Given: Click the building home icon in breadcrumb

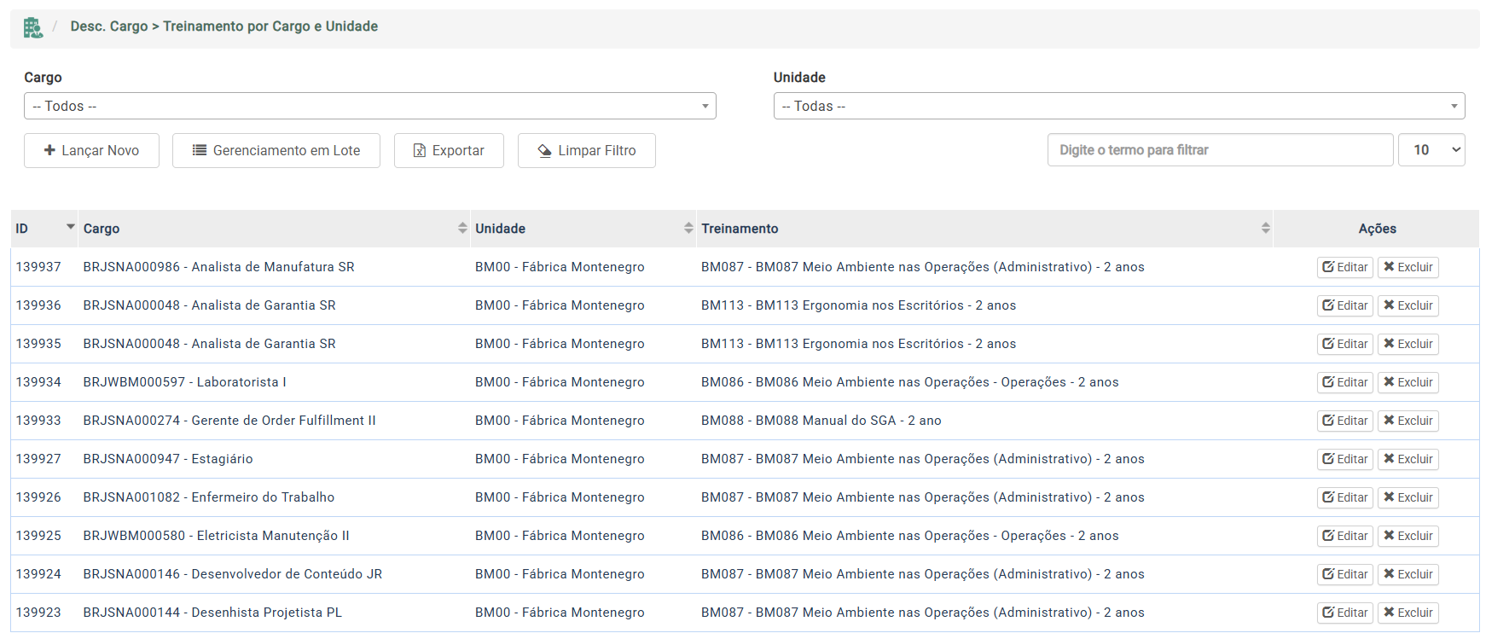Looking at the screenshot, I should pos(32,28).
